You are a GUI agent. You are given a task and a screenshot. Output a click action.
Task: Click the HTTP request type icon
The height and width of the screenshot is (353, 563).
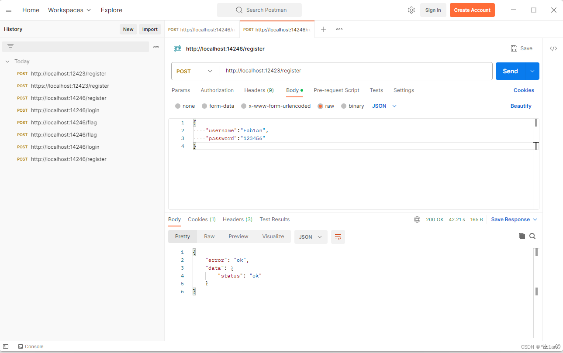pos(177,49)
